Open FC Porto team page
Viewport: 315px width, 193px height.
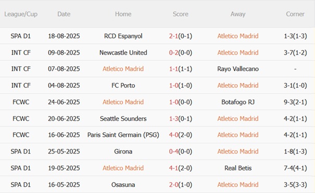[x=123, y=85]
